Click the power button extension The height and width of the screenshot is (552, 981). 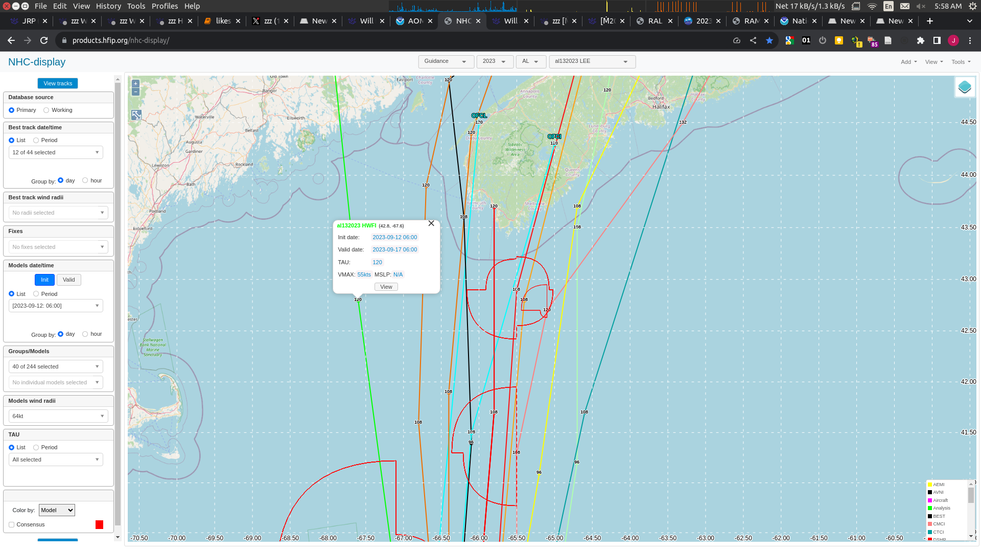(x=823, y=40)
